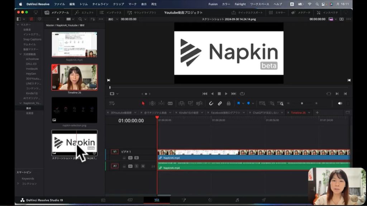Open the Fusion page from bottom bar
The image size is (367, 206).
[x=183, y=200]
